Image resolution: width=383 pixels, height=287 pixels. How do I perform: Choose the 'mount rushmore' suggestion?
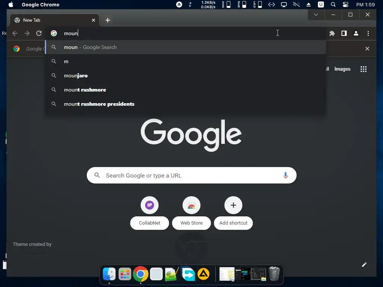186,90
